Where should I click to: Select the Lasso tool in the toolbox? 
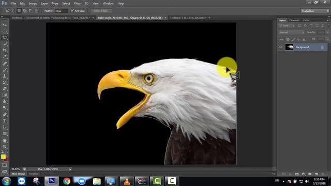click(5, 38)
